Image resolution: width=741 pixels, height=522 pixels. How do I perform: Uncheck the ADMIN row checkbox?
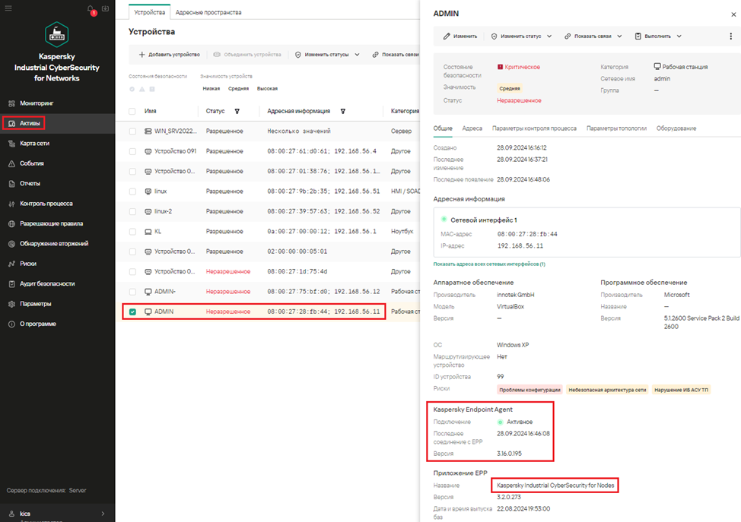(x=132, y=312)
